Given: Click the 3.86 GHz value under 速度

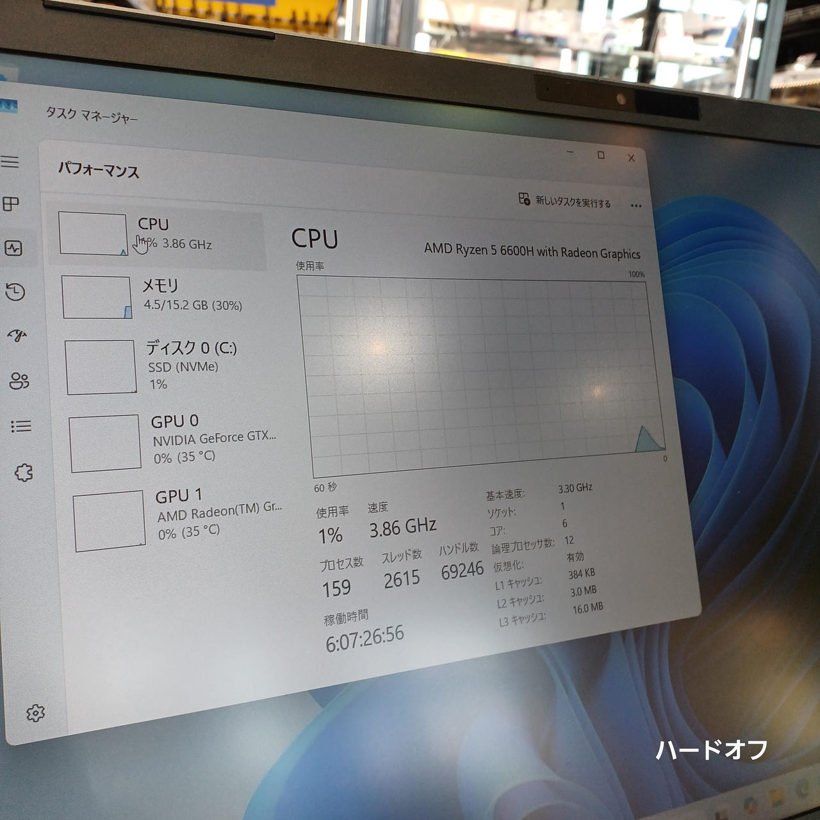Looking at the screenshot, I should pyautogui.click(x=403, y=528).
